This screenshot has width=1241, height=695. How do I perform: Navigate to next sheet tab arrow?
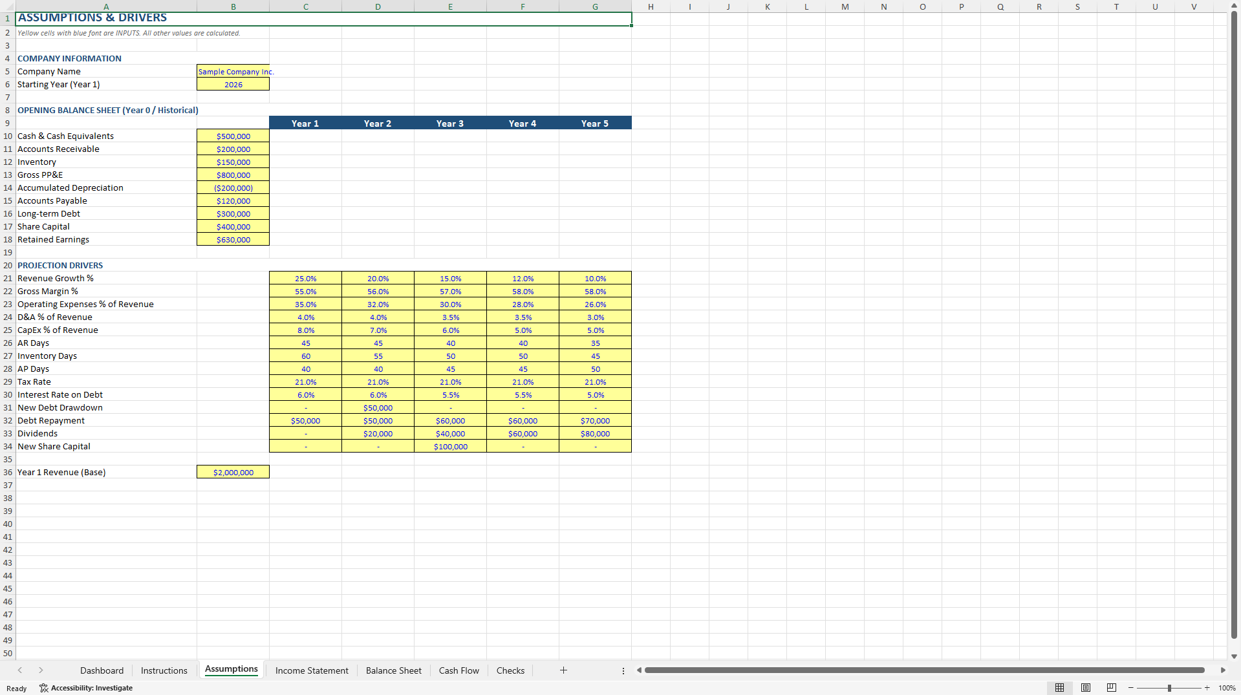[x=41, y=670]
